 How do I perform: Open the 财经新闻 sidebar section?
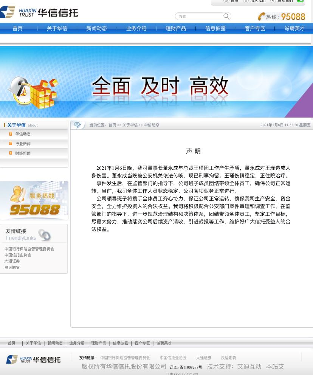[x=23, y=153]
